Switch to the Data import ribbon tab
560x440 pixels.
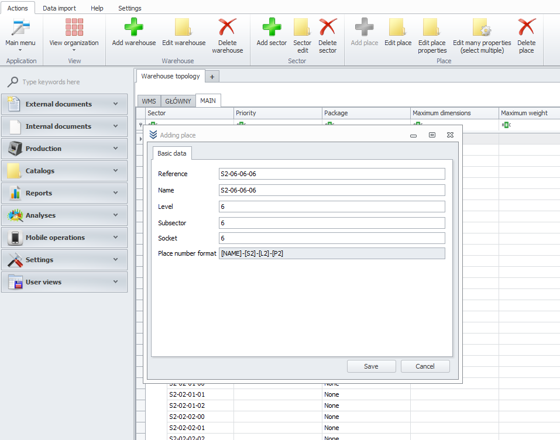pyautogui.click(x=59, y=8)
